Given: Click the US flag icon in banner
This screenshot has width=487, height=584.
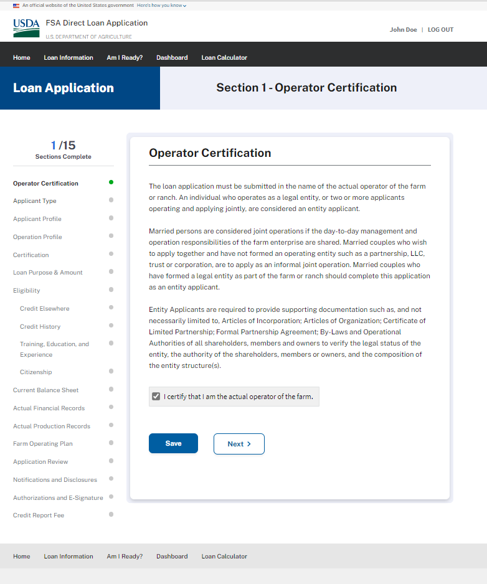Looking at the screenshot, I should [16, 6].
